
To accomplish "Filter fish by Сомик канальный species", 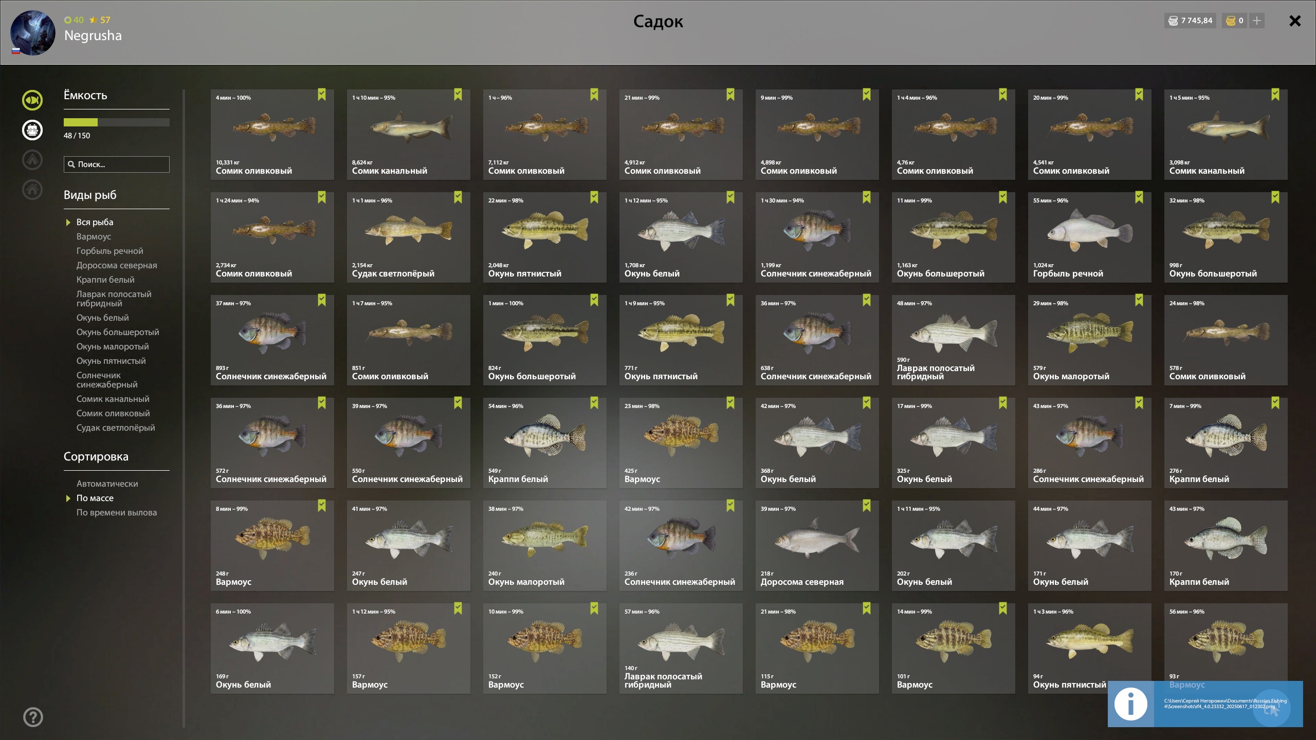I will (x=113, y=399).
